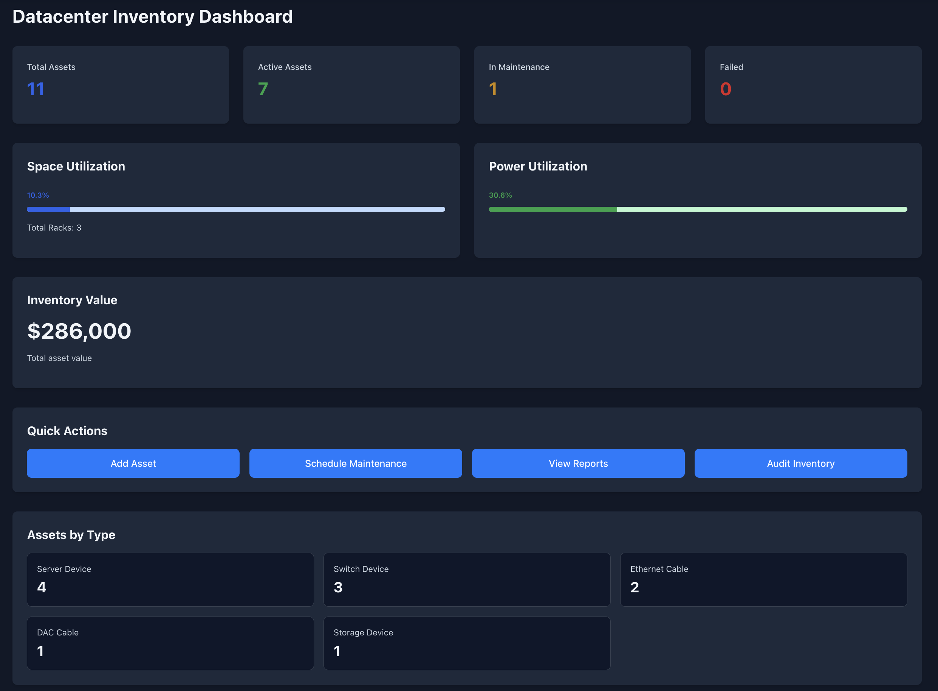
Task: Open the Switch Device asset card
Action: click(467, 580)
